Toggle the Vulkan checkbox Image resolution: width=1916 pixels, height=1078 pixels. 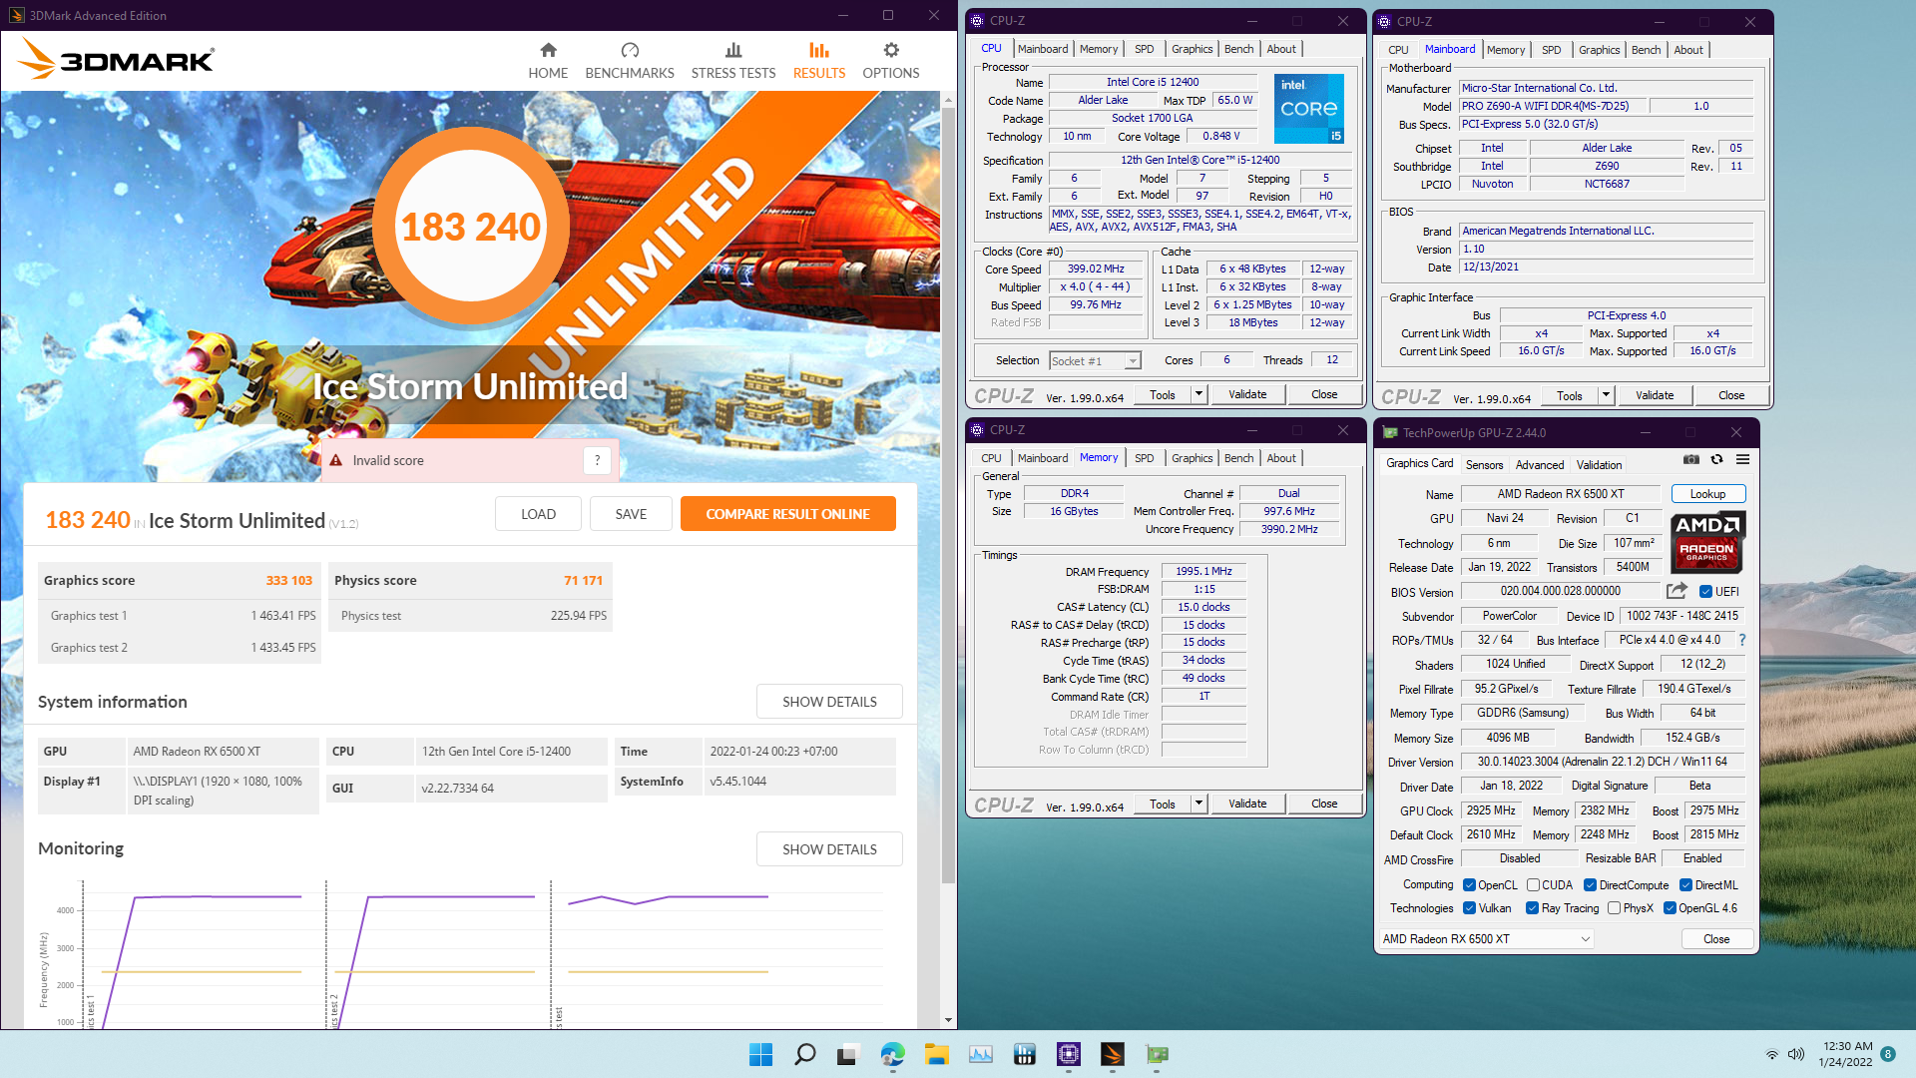pyautogui.click(x=1469, y=908)
